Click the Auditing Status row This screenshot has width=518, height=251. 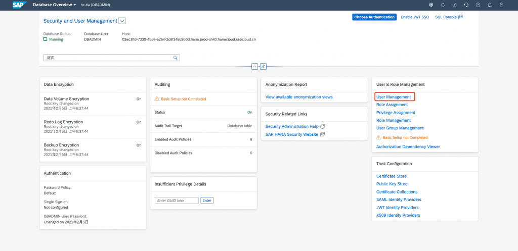pyautogui.click(x=203, y=112)
